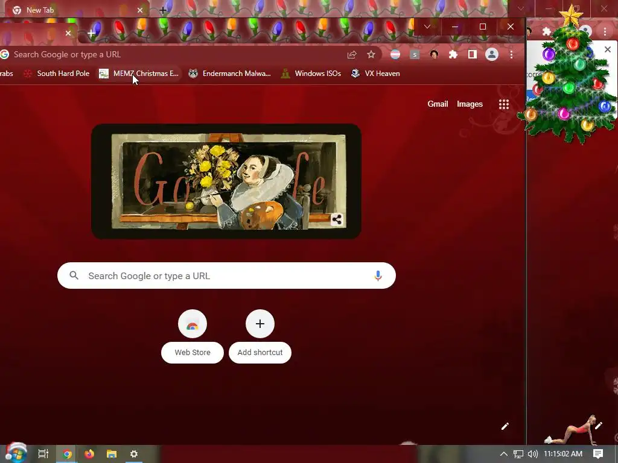The height and width of the screenshot is (463, 618).
Task: Close the active tab in the front window
Action: [x=68, y=33]
